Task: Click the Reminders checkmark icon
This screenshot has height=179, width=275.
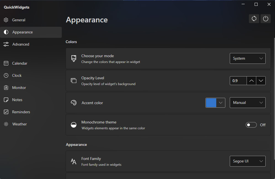Action: click(6, 112)
